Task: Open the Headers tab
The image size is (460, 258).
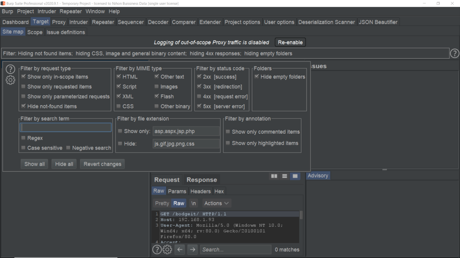Action: point(200,191)
